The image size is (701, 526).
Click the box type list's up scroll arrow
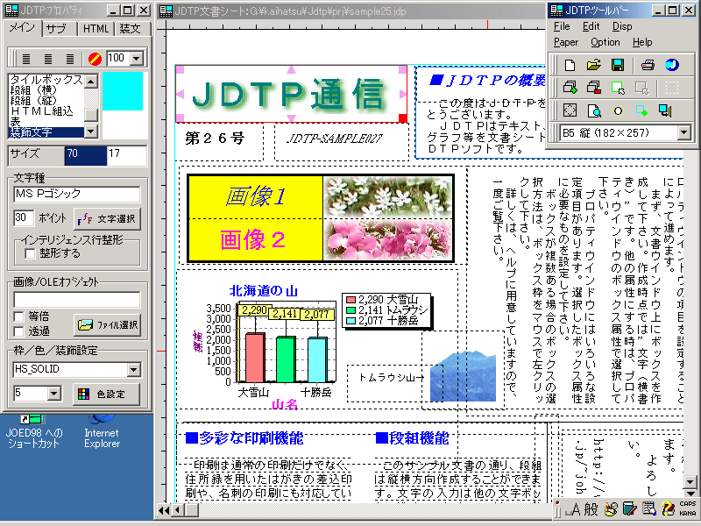click(91, 81)
